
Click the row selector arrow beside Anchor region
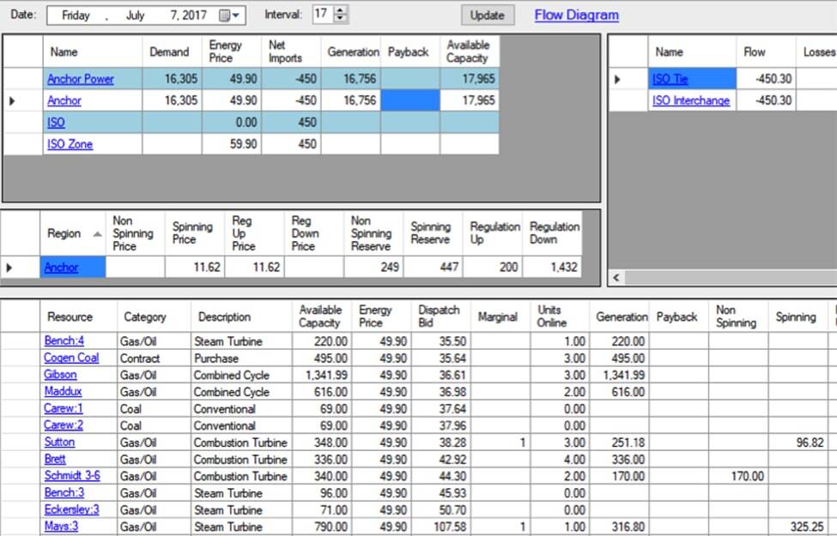9,268
